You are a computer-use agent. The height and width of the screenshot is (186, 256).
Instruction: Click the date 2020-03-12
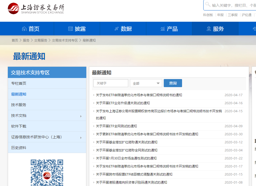coord(233,142)
